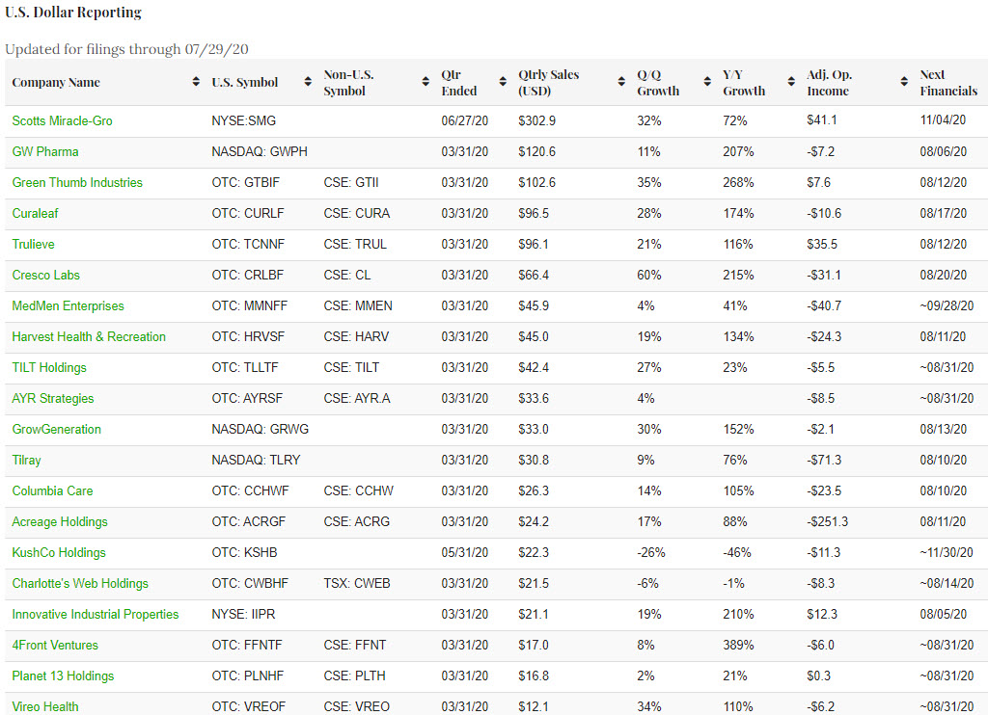Visit Harvest Health & Recreation link
Image resolution: width=988 pixels, height=715 pixels.
coord(89,337)
